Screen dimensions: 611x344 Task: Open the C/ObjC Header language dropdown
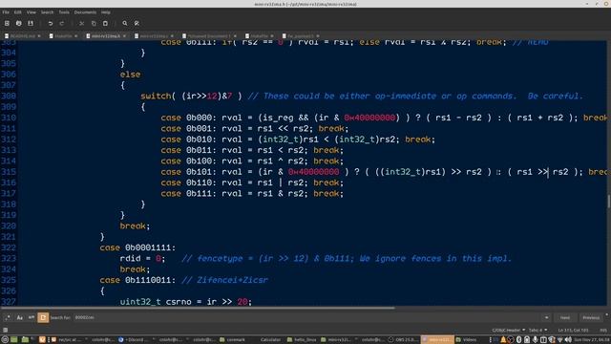[x=509, y=330]
